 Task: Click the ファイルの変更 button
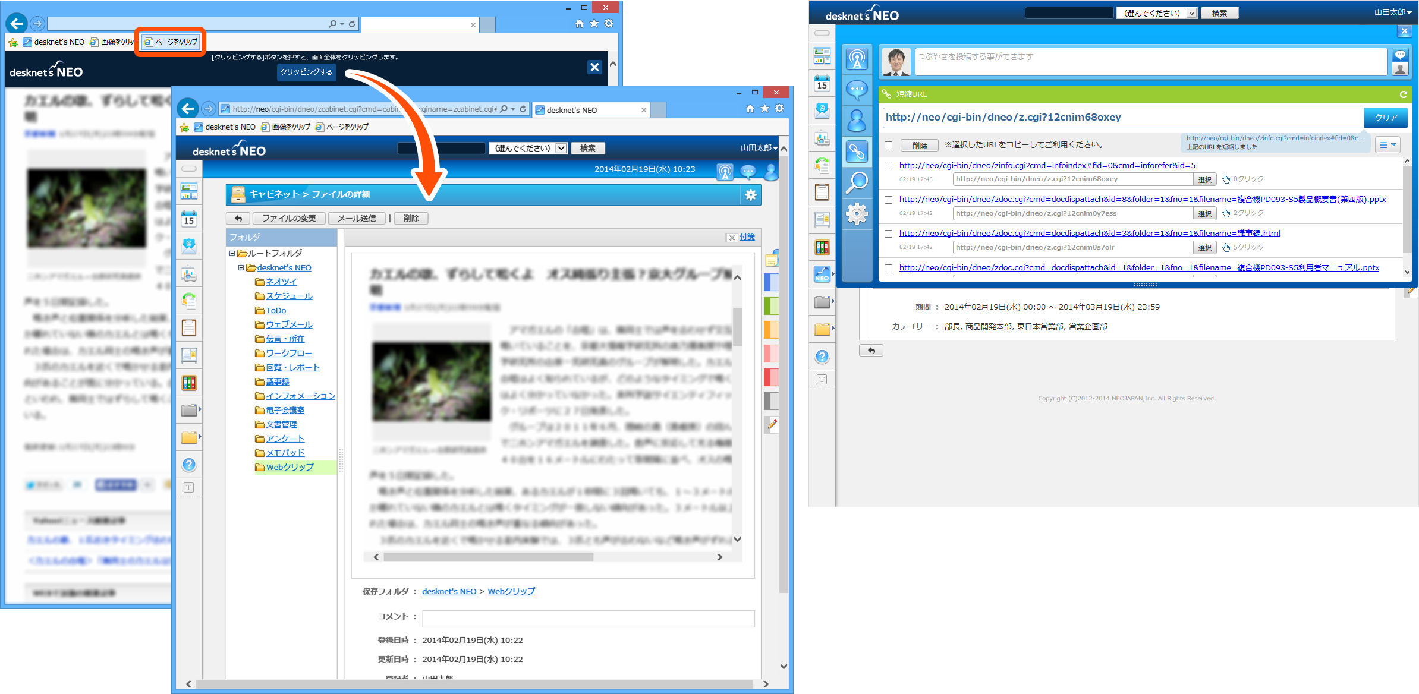tap(289, 218)
